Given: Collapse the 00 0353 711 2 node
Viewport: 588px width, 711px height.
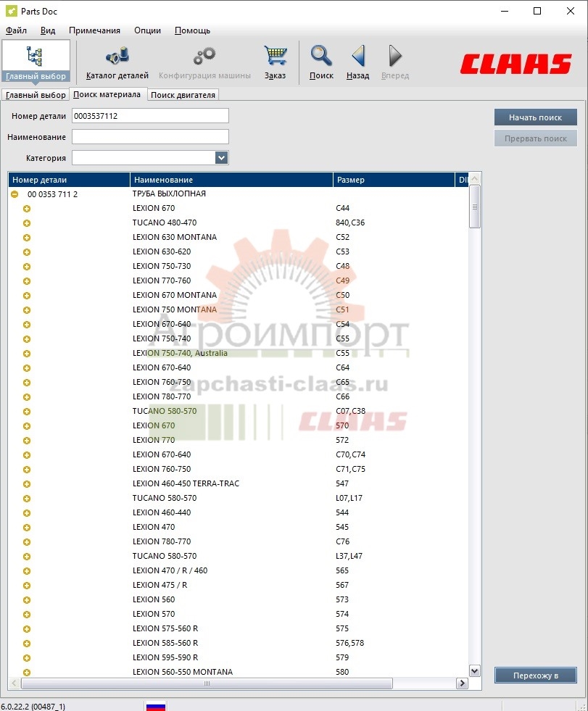Looking at the screenshot, I should pos(15,194).
